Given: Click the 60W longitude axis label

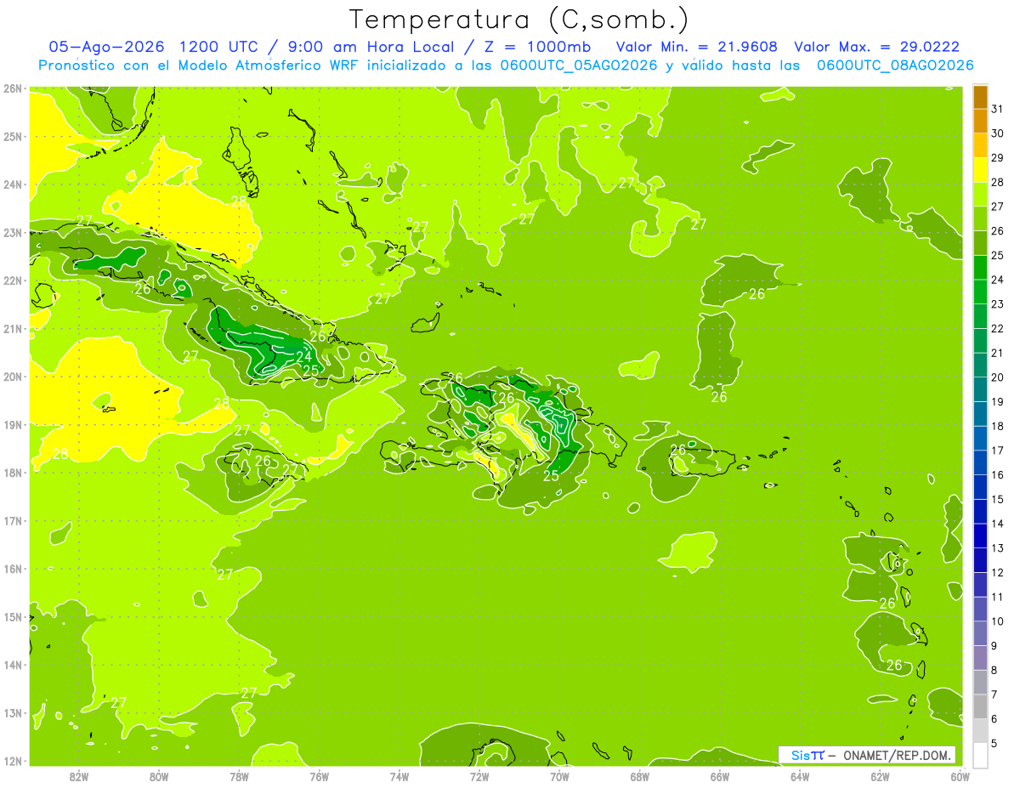Looking at the screenshot, I should (x=960, y=776).
